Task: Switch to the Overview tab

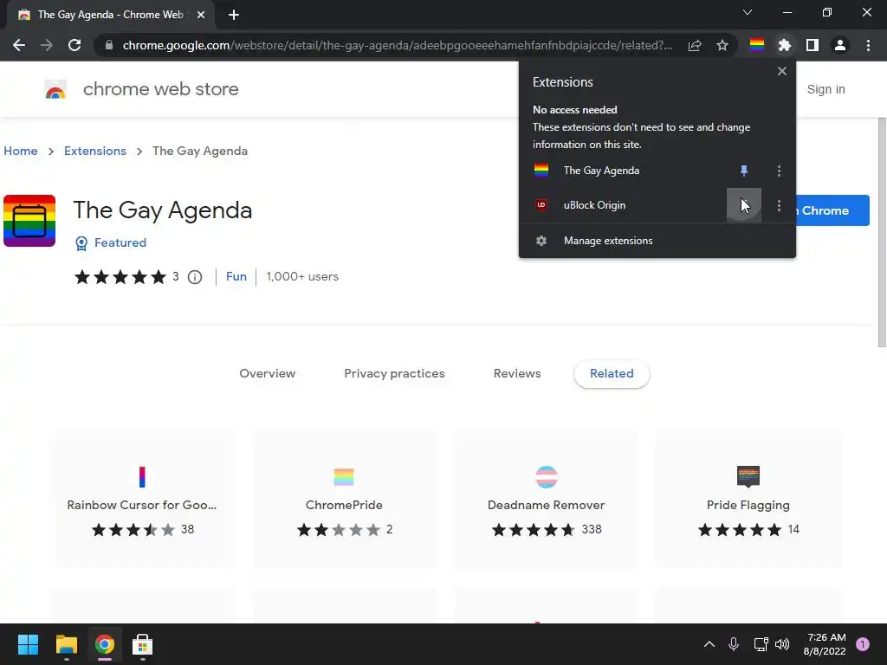Action: (x=268, y=373)
